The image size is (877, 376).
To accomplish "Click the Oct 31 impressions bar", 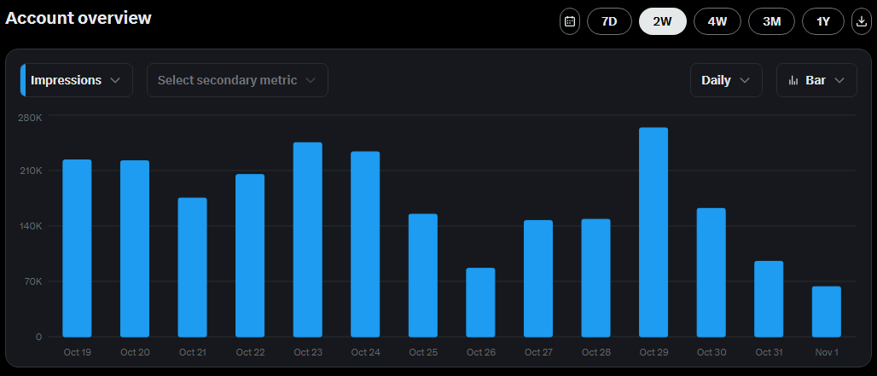I will coord(769,298).
